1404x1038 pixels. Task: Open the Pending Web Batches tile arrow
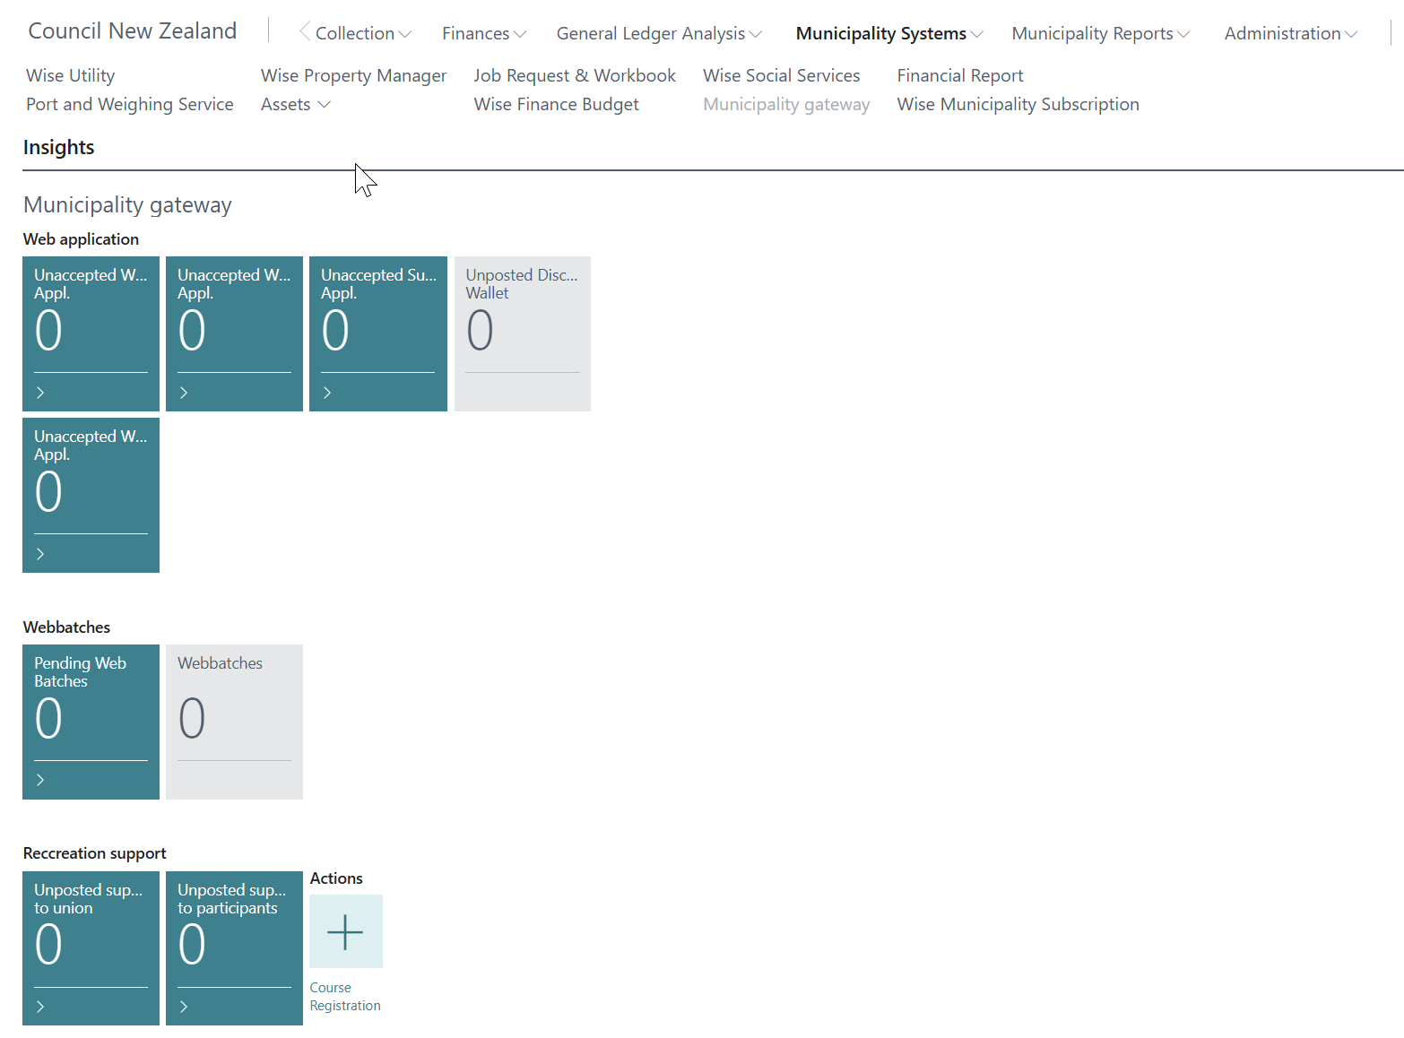[x=40, y=780]
